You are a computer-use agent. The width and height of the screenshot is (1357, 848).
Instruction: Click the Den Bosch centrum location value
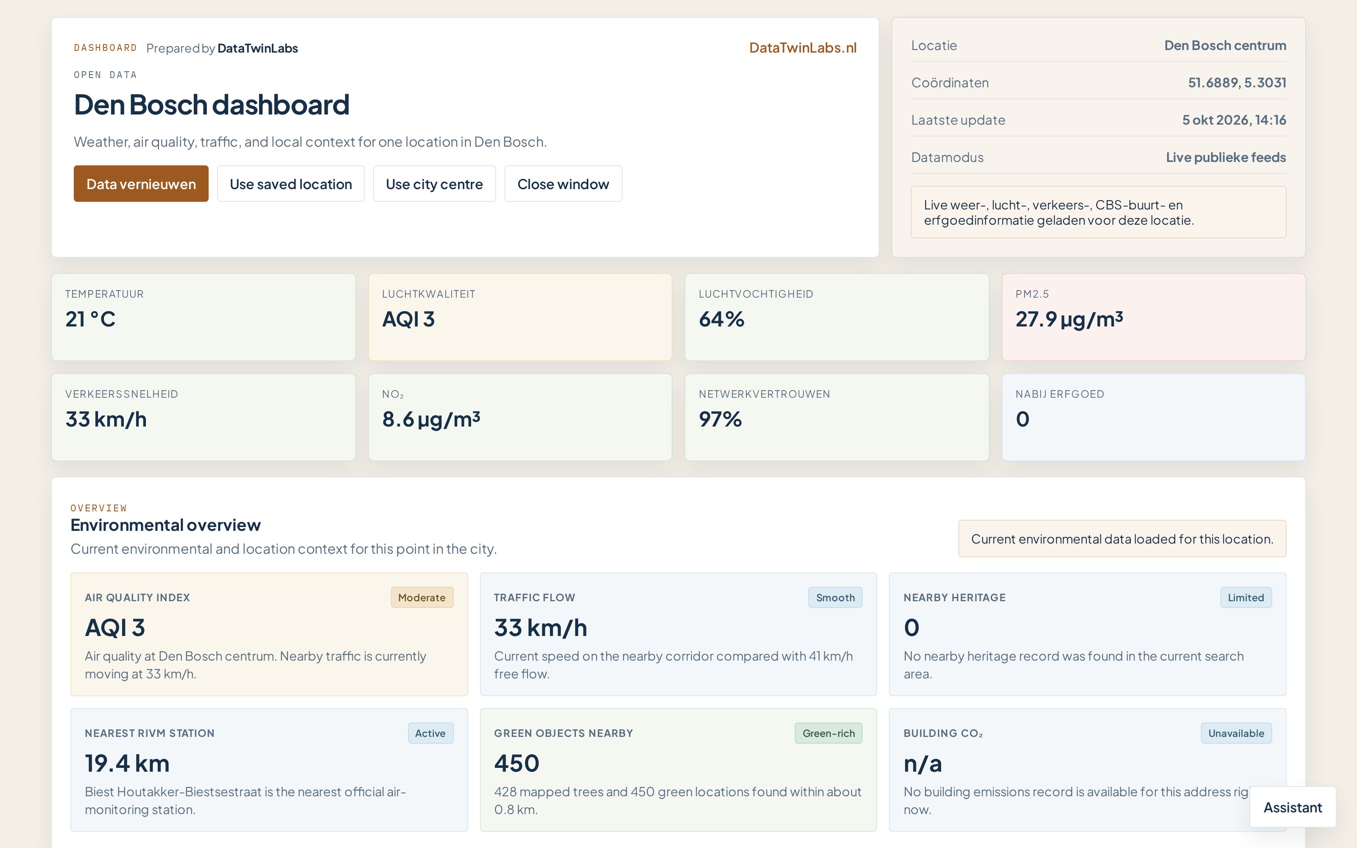1225,45
